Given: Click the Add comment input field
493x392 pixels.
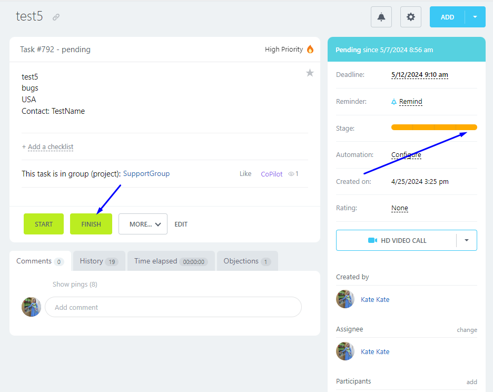Looking at the screenshot, I should 173,307.
